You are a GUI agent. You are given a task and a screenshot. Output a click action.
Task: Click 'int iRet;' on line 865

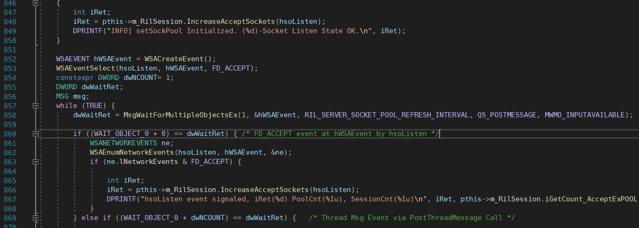(x=125, y=180)
